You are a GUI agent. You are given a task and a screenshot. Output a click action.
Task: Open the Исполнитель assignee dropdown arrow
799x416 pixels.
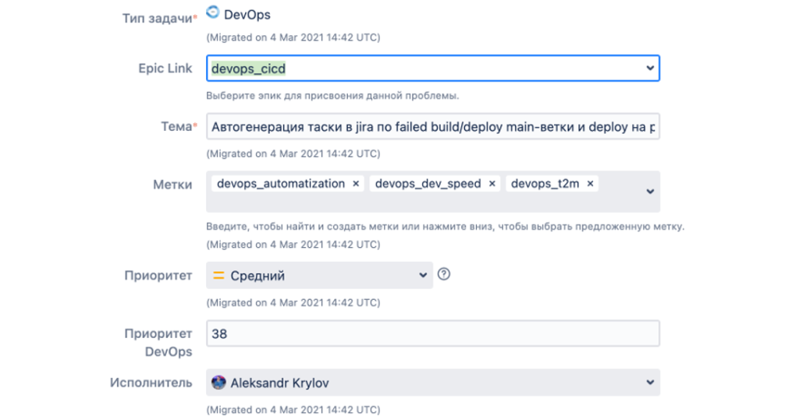click(x=649, y=383)
